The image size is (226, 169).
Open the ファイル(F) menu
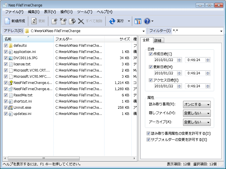[14, 12]
